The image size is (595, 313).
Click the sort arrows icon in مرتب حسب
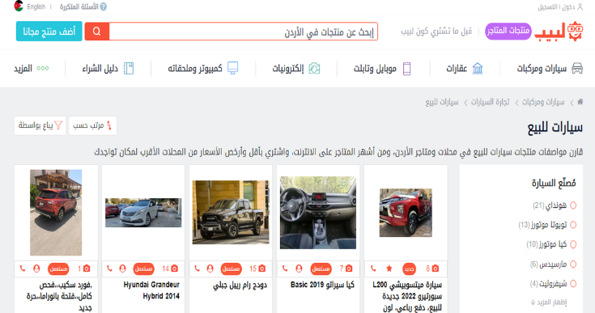109,125
